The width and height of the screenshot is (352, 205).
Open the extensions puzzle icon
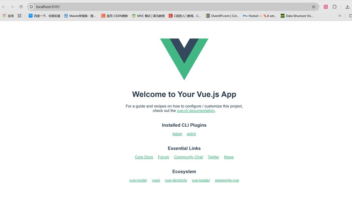pos(335,7)
